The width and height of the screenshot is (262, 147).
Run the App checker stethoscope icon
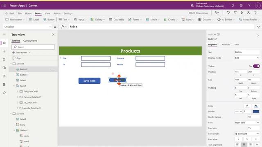[x=217, y=13]
